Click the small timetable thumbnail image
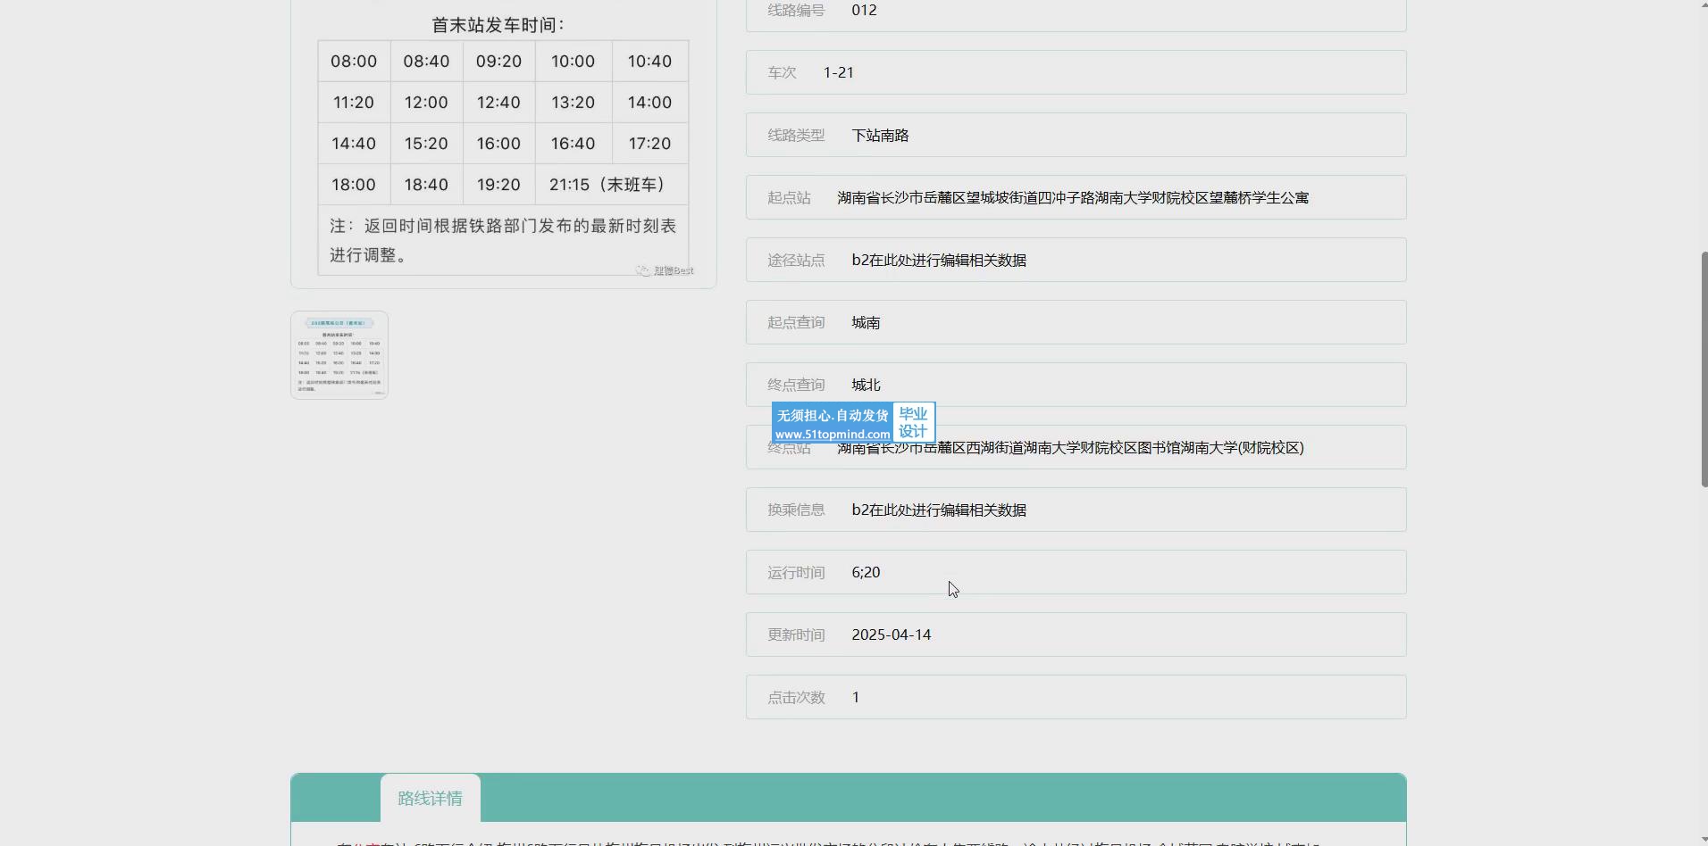This screenshot has height=846, width=1708. pos(339,355)
